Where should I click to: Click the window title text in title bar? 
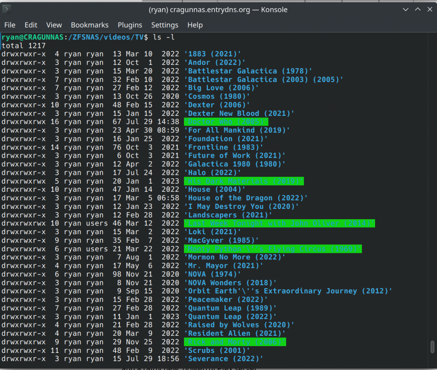(x=218, y=9)
